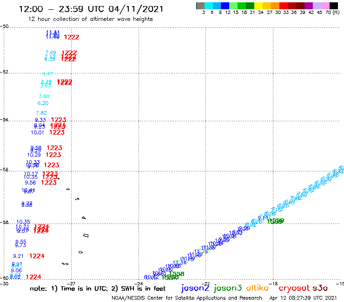Click the 12:00 – 23:59 UTC 04/11/2021 title
The width and height of the screenshot is (344, 302).
[91, 9]
